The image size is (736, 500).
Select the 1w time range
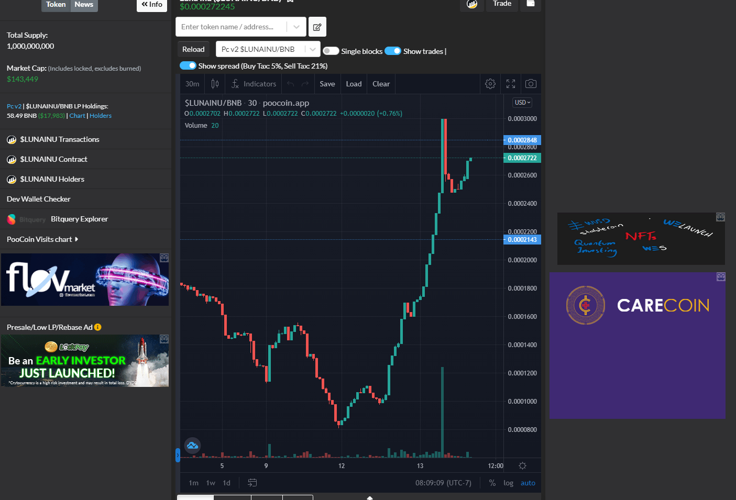point(211,483)
